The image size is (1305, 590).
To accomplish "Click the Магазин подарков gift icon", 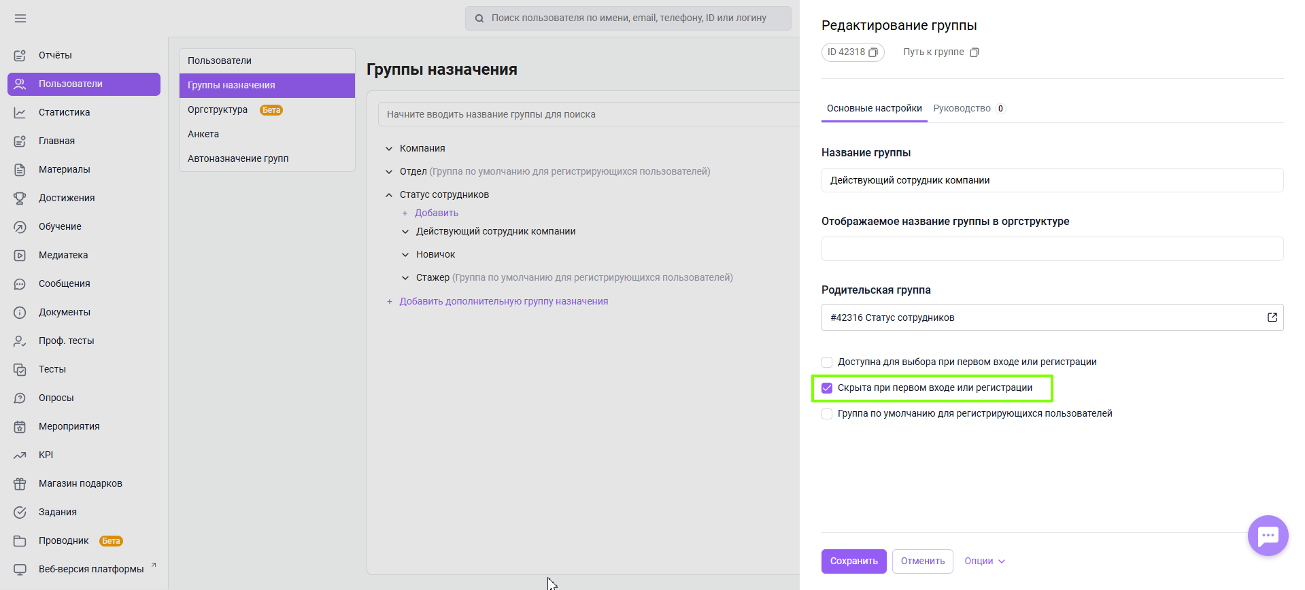I will click(x=20, y=483).
